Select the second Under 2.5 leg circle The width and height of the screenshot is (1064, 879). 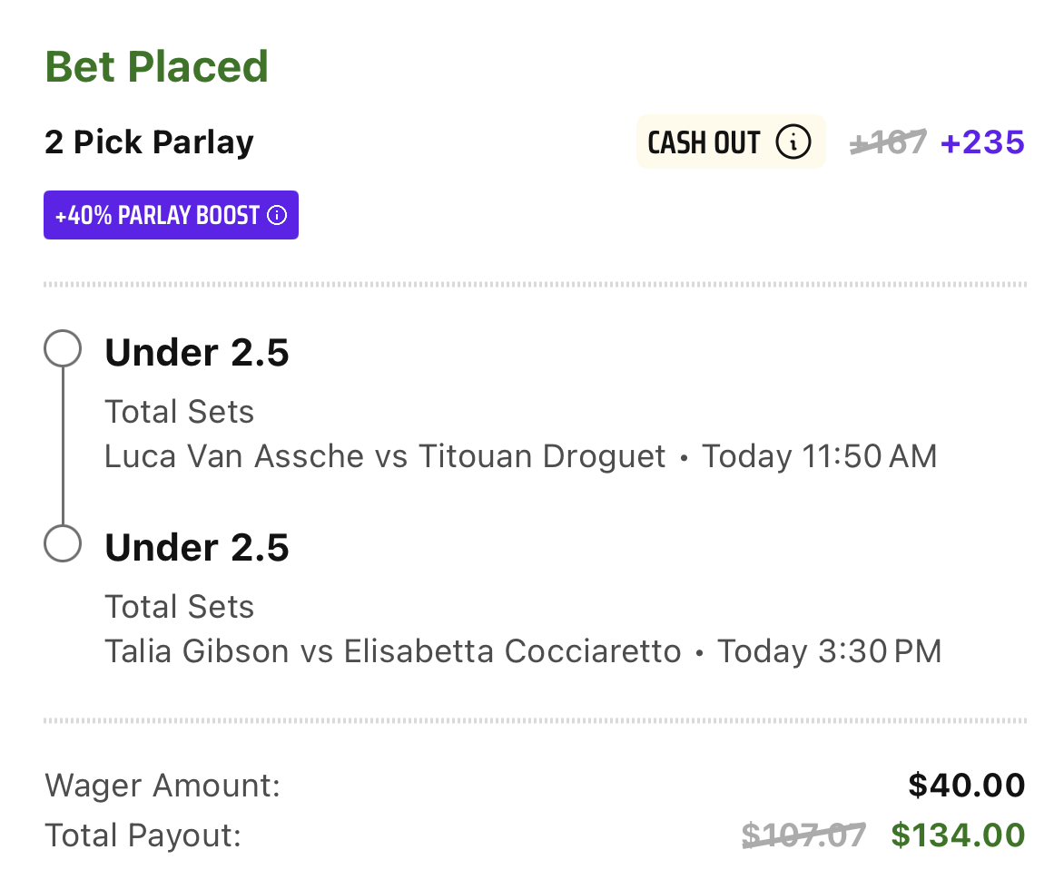click(x=63, y=543)
